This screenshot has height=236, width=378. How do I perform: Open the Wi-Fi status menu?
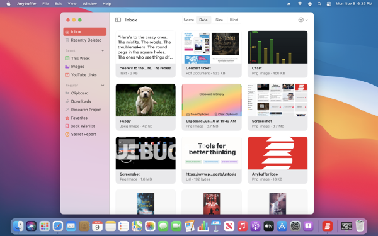coord(300,4)
